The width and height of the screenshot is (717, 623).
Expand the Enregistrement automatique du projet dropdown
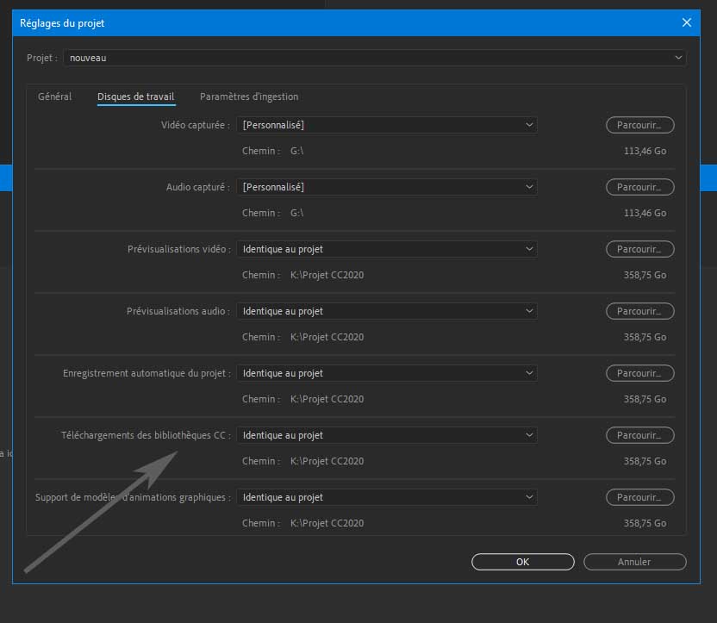coord(387,373)
